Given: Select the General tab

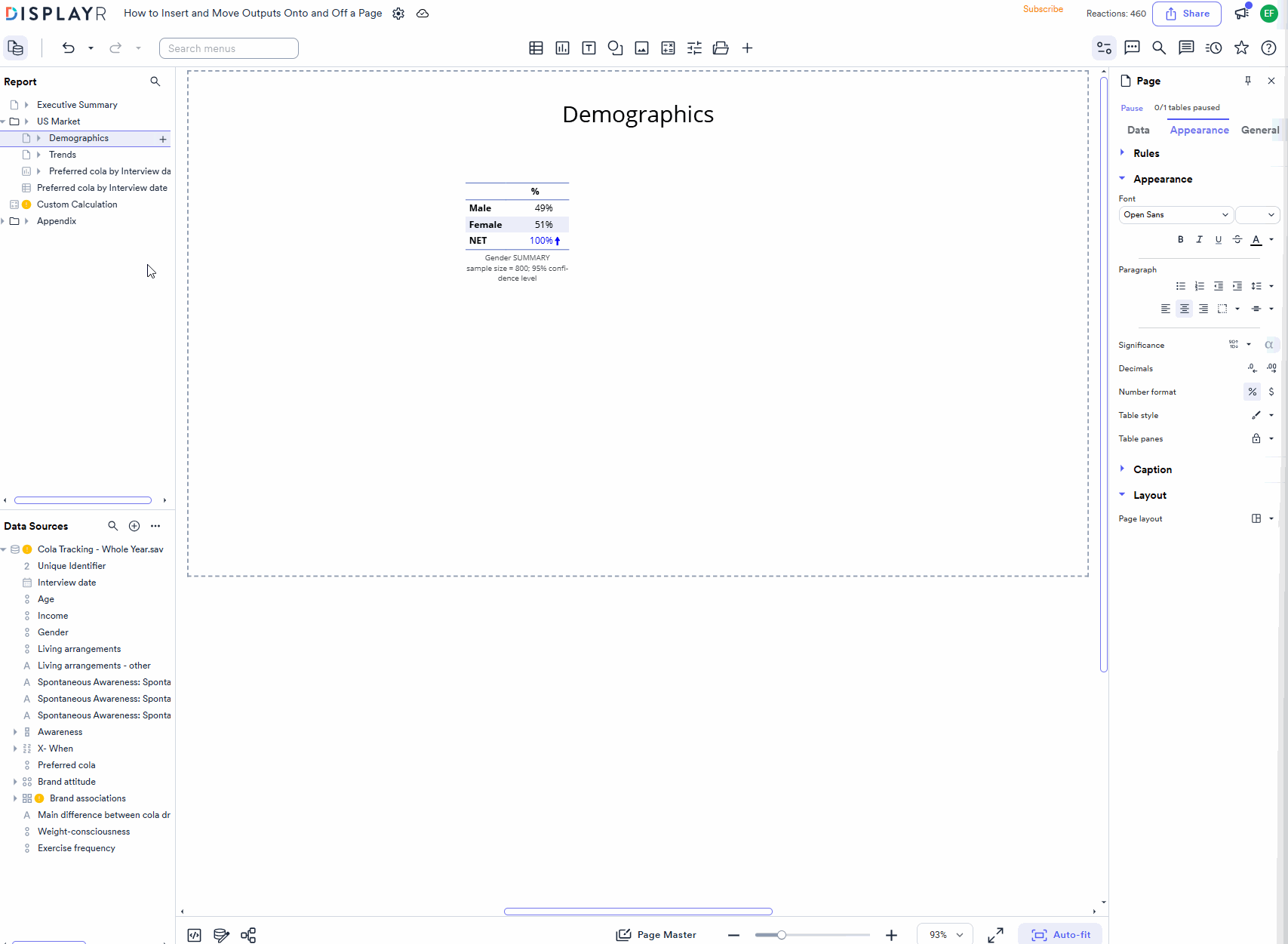Looking at the screenshot, I should [1259, 130].
